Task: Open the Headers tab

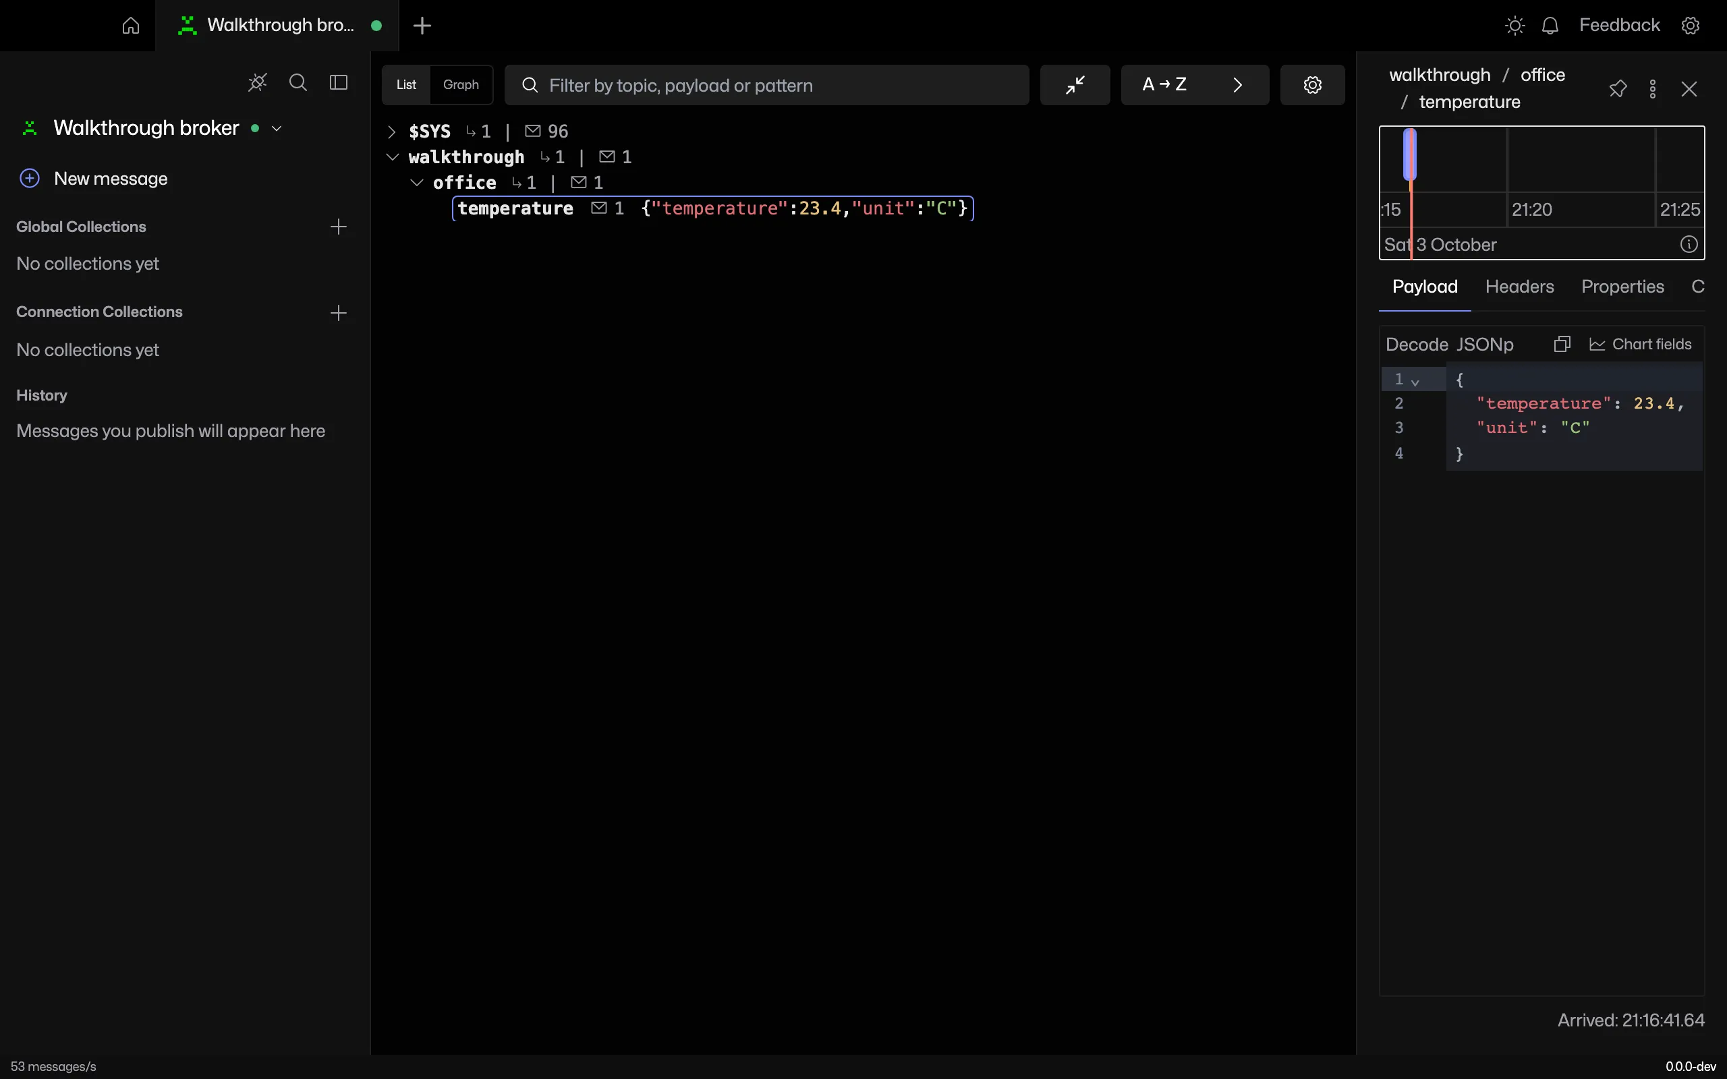Action: tap(1519, 287)
